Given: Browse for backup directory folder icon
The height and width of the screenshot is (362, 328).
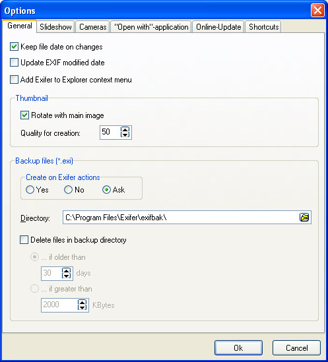Looking at the screenshot, I should click(304, 217).
